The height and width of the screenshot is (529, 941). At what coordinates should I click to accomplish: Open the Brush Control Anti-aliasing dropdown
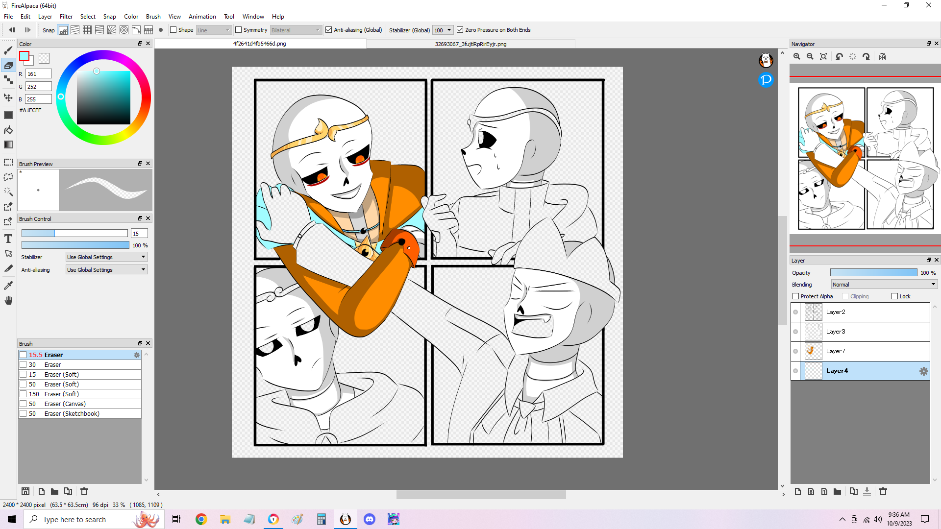[106, 270]
